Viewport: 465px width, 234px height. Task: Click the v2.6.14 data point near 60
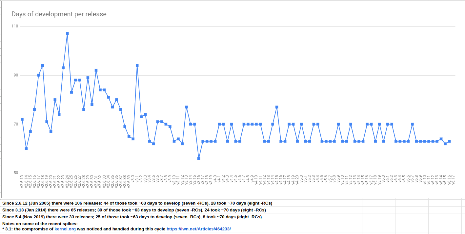click(26, 149)
